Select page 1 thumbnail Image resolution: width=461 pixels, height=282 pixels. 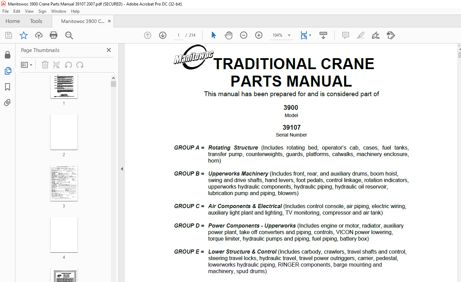pos(64,86)
